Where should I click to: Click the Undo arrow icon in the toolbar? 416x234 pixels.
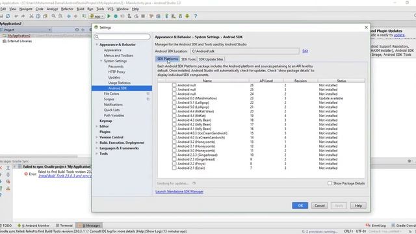(x=16, y=16)
